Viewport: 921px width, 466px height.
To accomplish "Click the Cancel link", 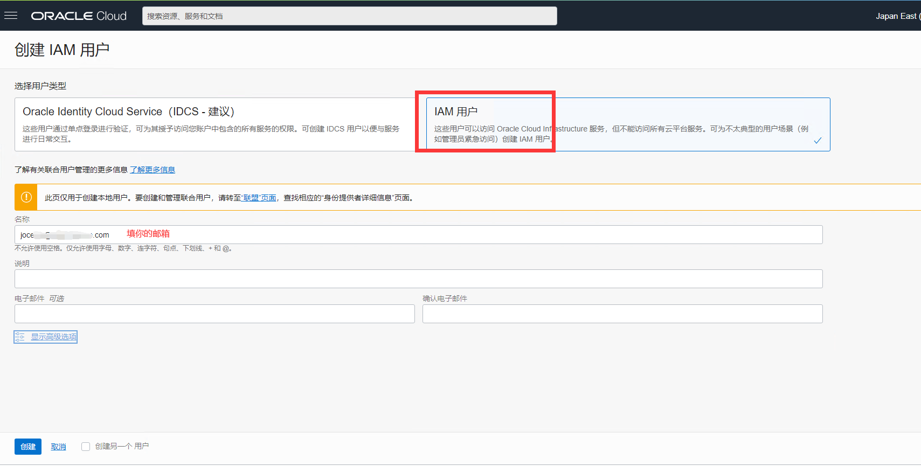I will pyautogui.click(x=58, y=447).
